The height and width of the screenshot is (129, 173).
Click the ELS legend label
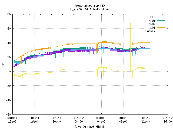[153, 17]
